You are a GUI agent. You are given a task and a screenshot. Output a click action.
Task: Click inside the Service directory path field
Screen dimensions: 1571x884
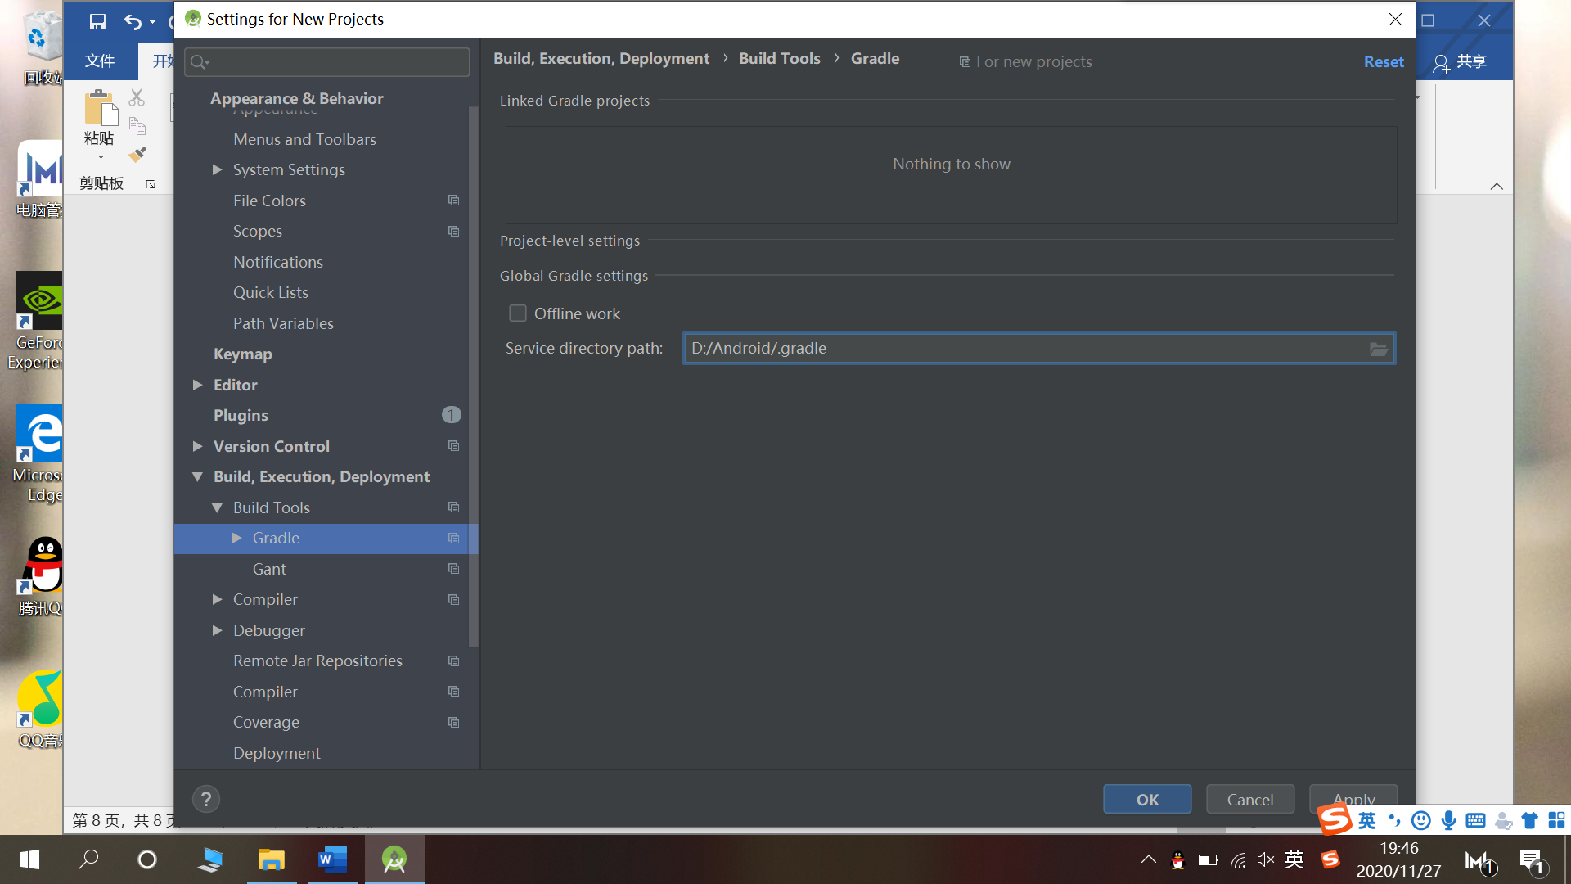pyautogui.click(x=1023, y=349)
